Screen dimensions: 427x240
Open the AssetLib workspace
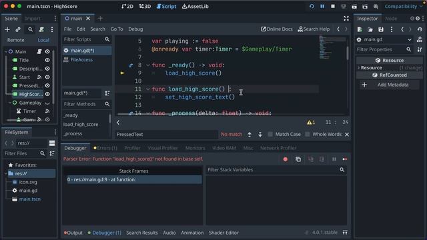pos(195,6)
